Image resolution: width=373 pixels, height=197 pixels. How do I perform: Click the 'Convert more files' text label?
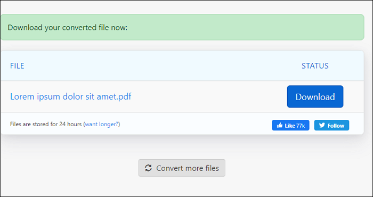coord(188,168)
